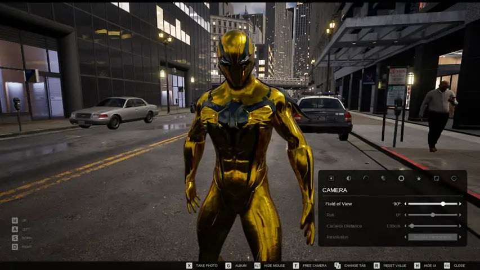The height and width of the screenshot is (270, 480).
Task: Select the Roll setting label
Action: pos(330,215)
